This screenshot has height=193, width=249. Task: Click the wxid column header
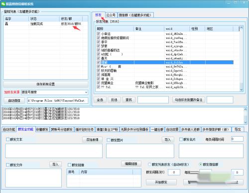click(x=177, y=29)
